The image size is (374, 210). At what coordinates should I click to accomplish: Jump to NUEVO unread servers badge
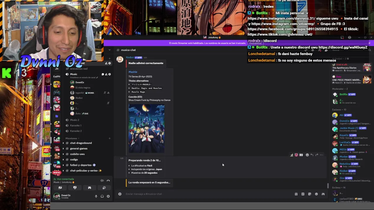click(57, 173)
